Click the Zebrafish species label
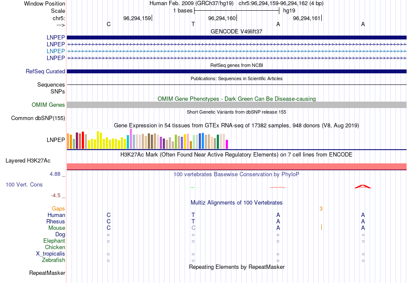Viewport: 407px width, 283px height. click(x=54, y=260)
